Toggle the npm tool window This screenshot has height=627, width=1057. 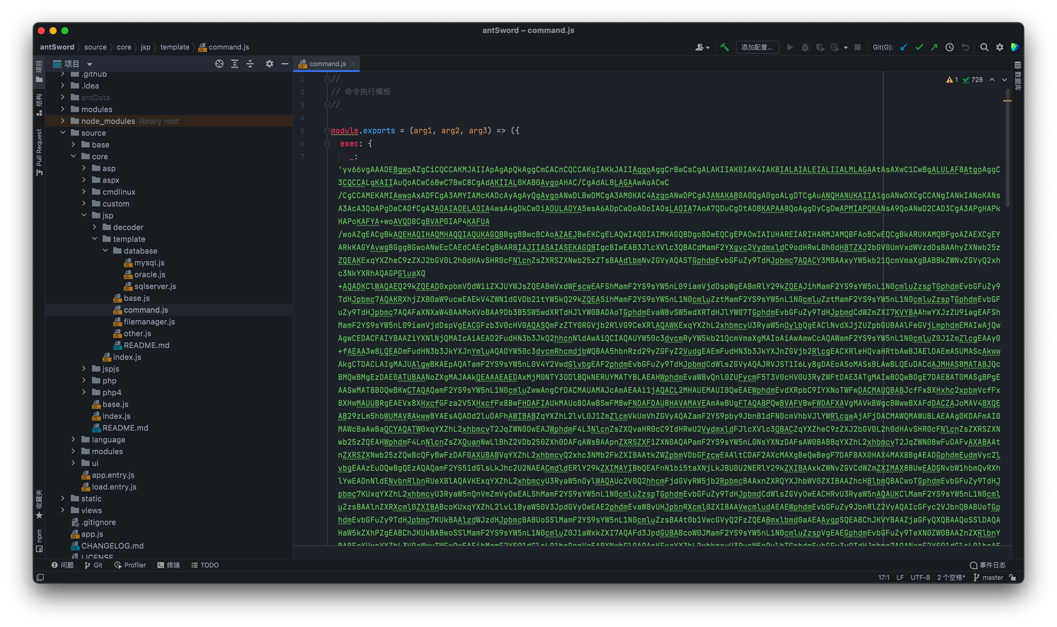[x=39, y=540]
